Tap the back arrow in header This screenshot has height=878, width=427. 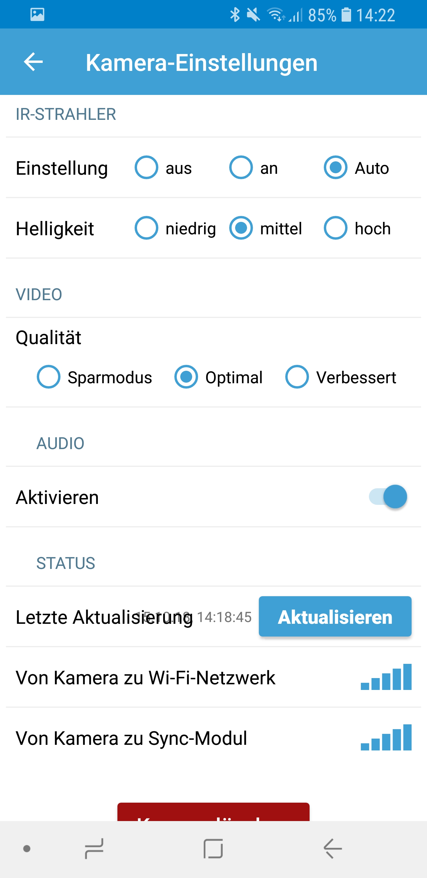(x=34, y=62)
